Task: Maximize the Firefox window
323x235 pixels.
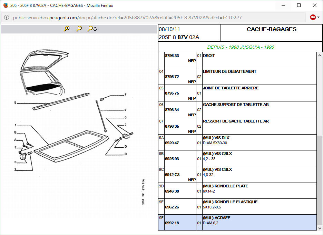Action: 299,5
